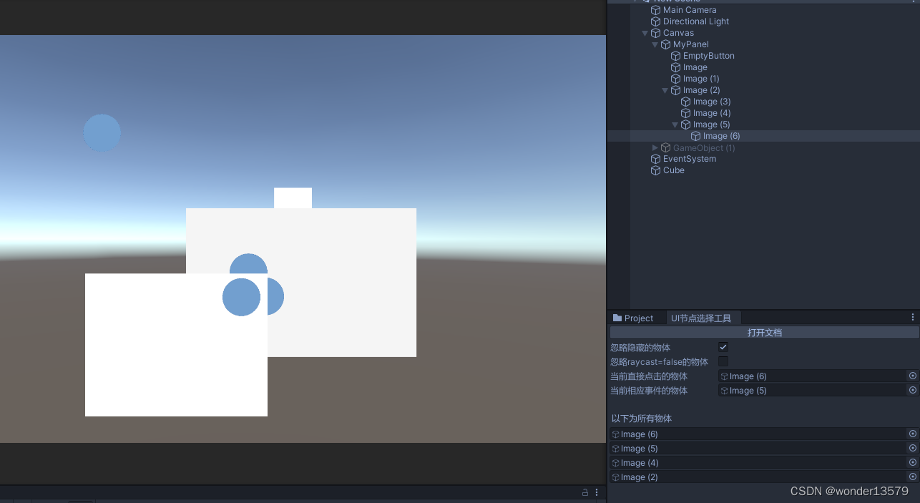Enable the 忽略raycast=false的物体 checkbox
Image resolution: width=920 pixels, height=503 pixels.
[723, 361]
